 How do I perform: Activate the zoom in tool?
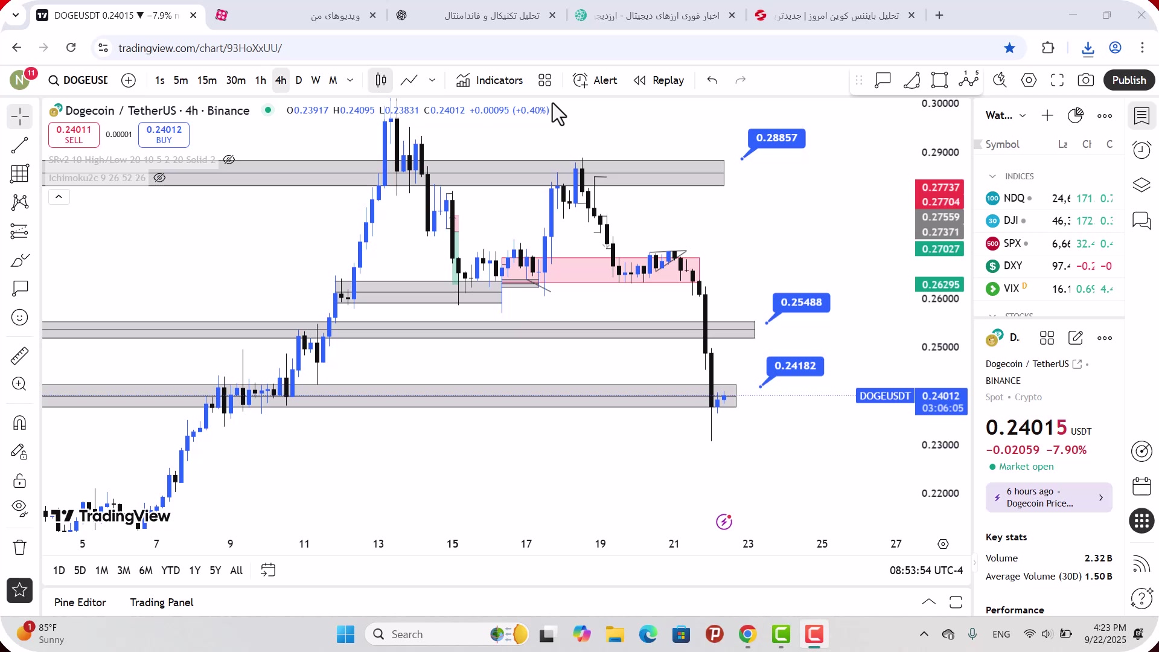tap(19, 384)
